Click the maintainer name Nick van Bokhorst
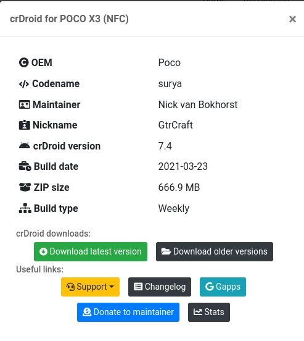Screen dimensions: 304x341 point(198,104)
